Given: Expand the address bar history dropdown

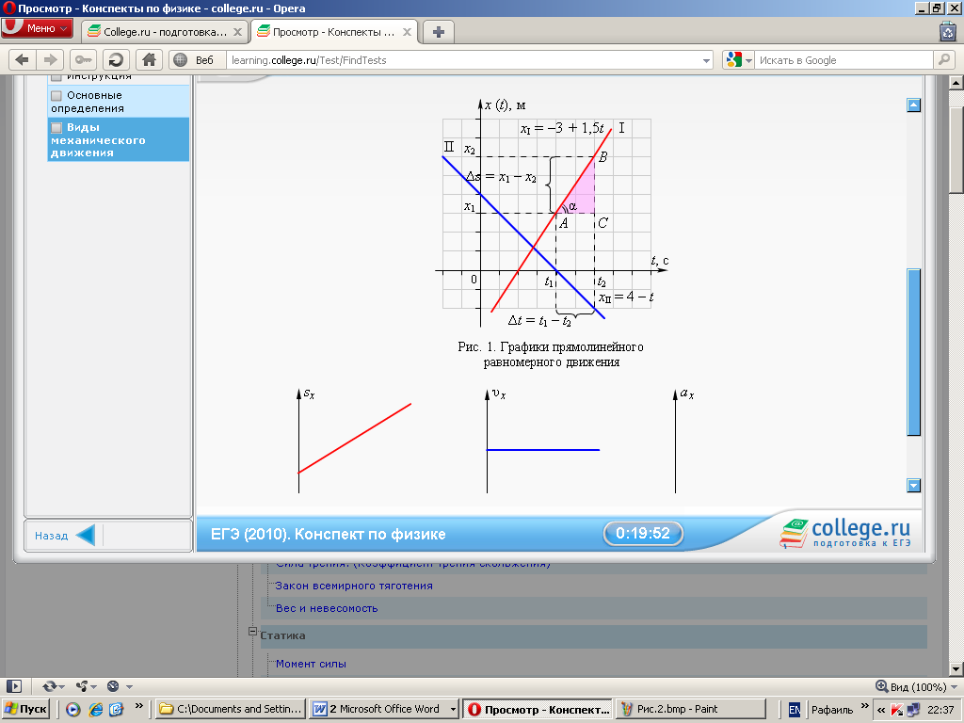Looking at the screenshot, I should 706,60.
